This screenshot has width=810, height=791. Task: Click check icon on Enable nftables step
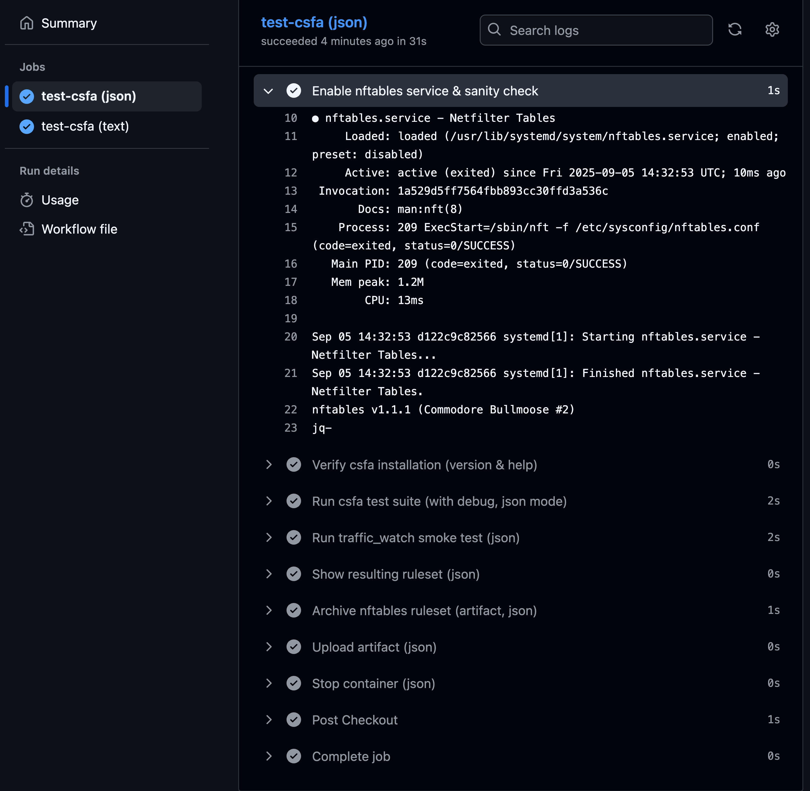294,91
